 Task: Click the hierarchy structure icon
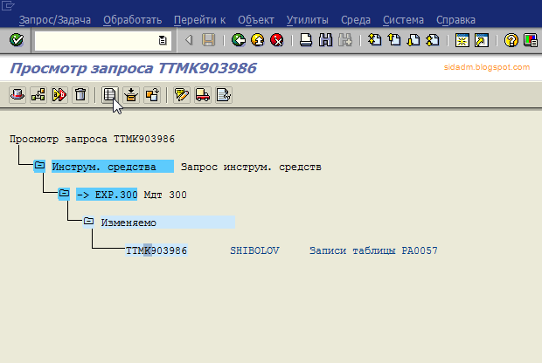point(38,94)
